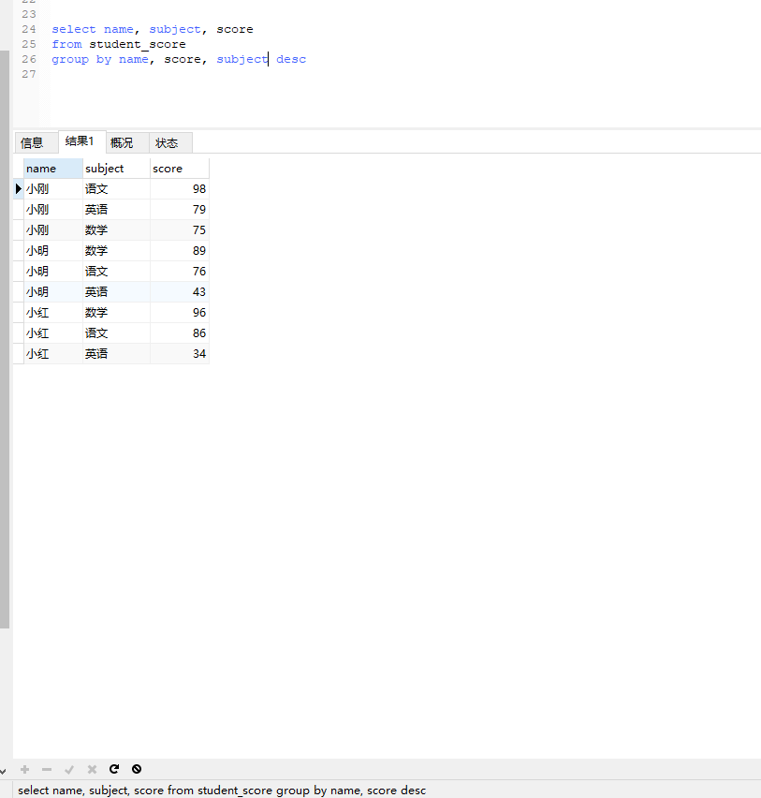Click 'student_score' in the SQL editor

[x=138, y=45]
